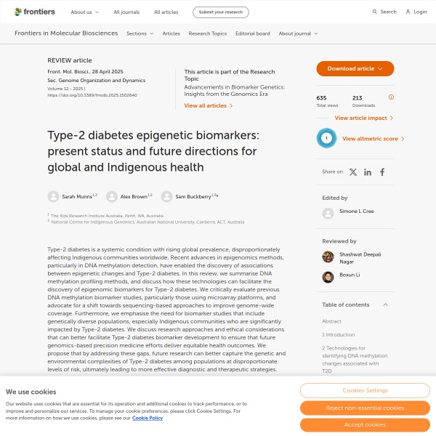Share article on Facebook
The width and height of the screenshot is (436, 436).
point(382,172)
